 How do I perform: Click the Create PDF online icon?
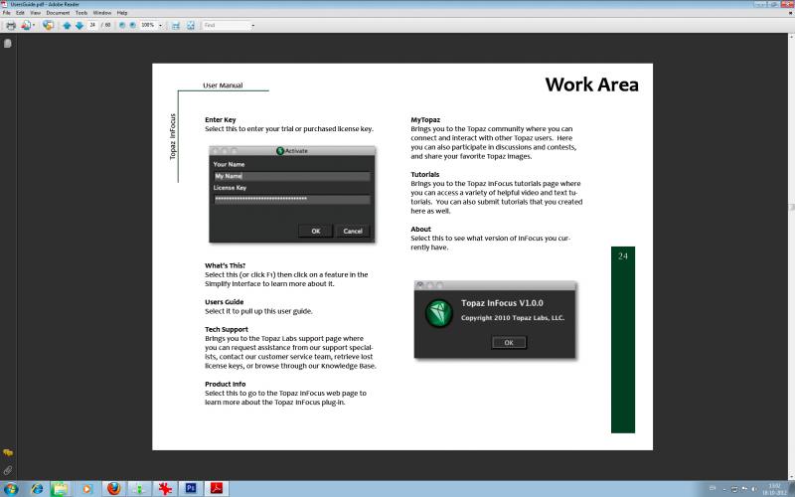pos(26,26)
